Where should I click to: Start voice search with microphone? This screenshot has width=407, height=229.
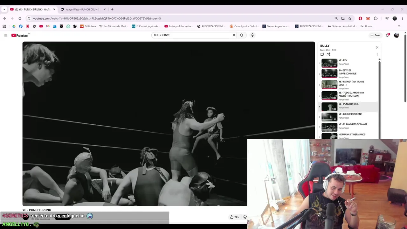click(x=252, y=35)
